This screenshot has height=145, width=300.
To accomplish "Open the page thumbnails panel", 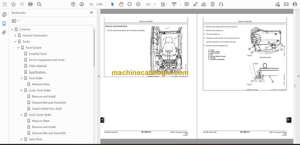I will 4,15.
